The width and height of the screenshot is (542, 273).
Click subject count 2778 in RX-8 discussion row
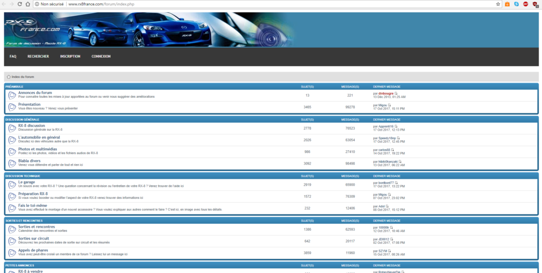pyautogui.click(x=308, y=128)
